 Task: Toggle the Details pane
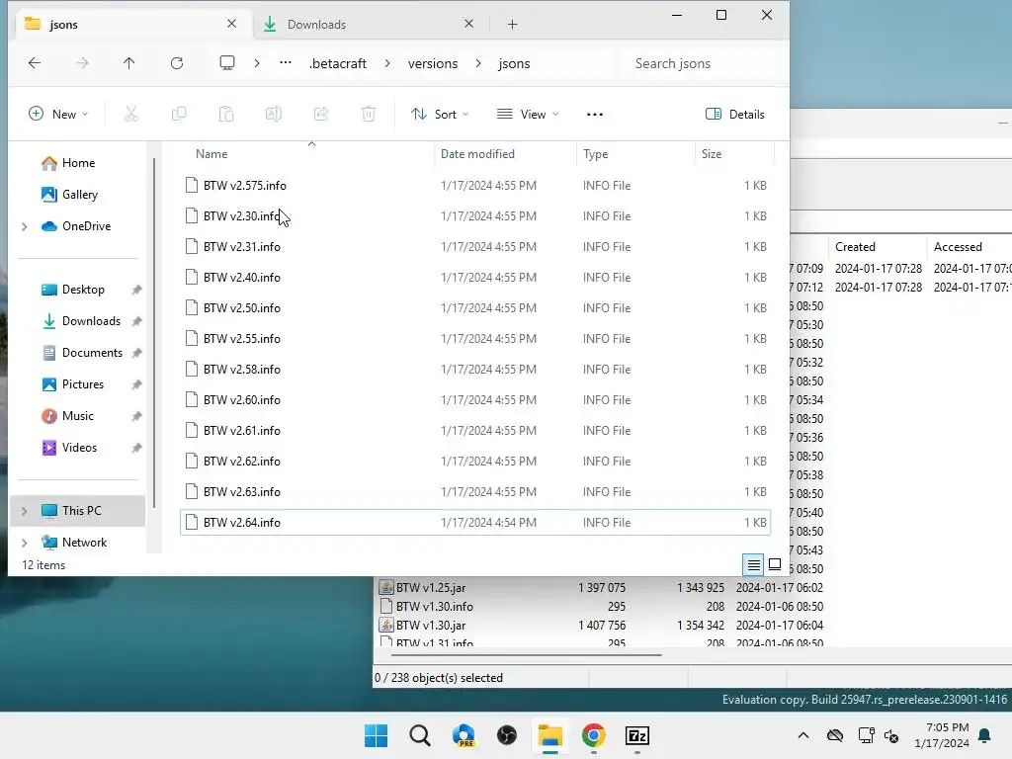coord(734,115)
